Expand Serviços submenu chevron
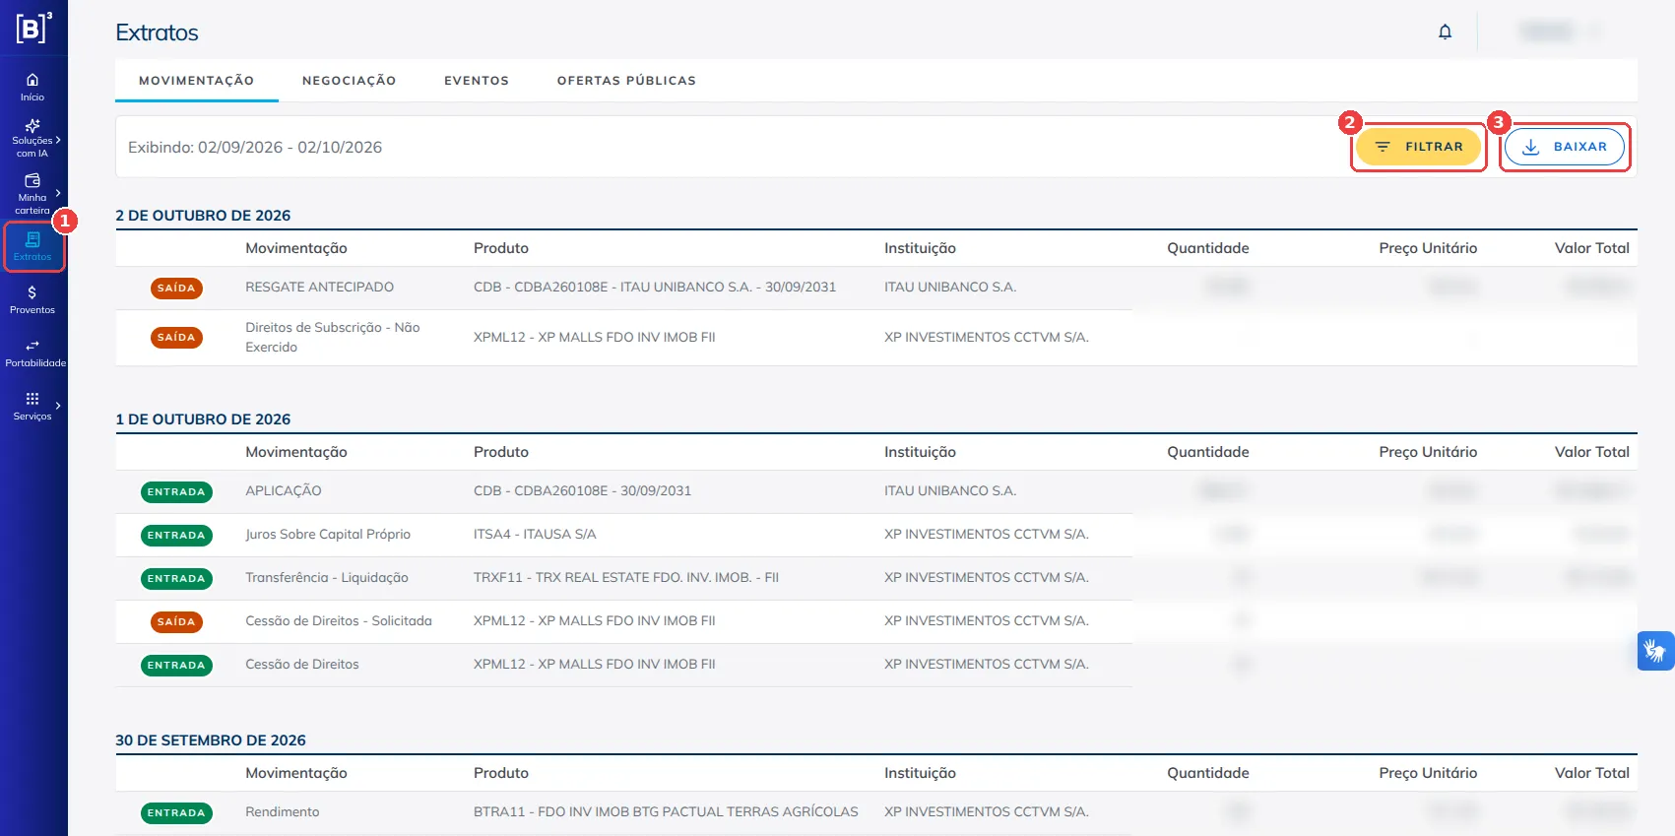The height and width of the screenshot is (836, 1675). coord(58,406)
